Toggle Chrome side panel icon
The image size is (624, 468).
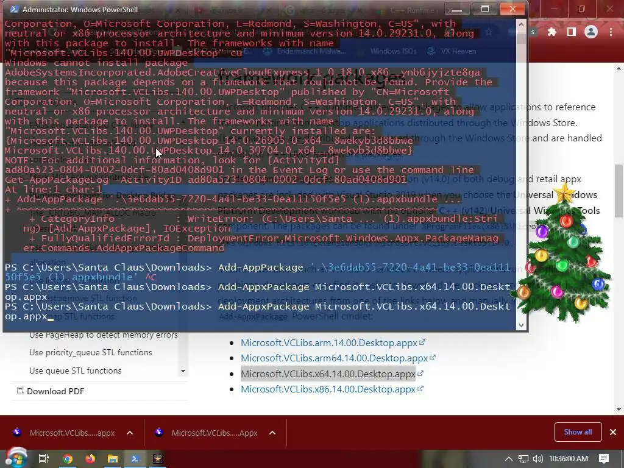pyautogui.click(x=572, y=32)
